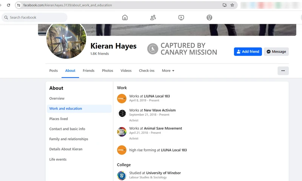Open the Photos tab

(108, 71)
